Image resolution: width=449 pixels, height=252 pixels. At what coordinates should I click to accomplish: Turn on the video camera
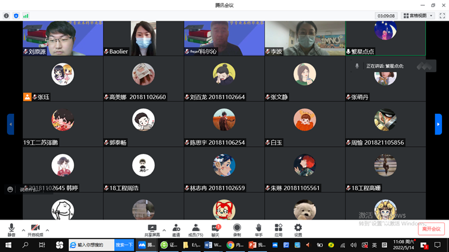pyautogui.click(x=35, y=229)
